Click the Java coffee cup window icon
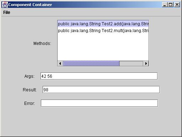 5,5
